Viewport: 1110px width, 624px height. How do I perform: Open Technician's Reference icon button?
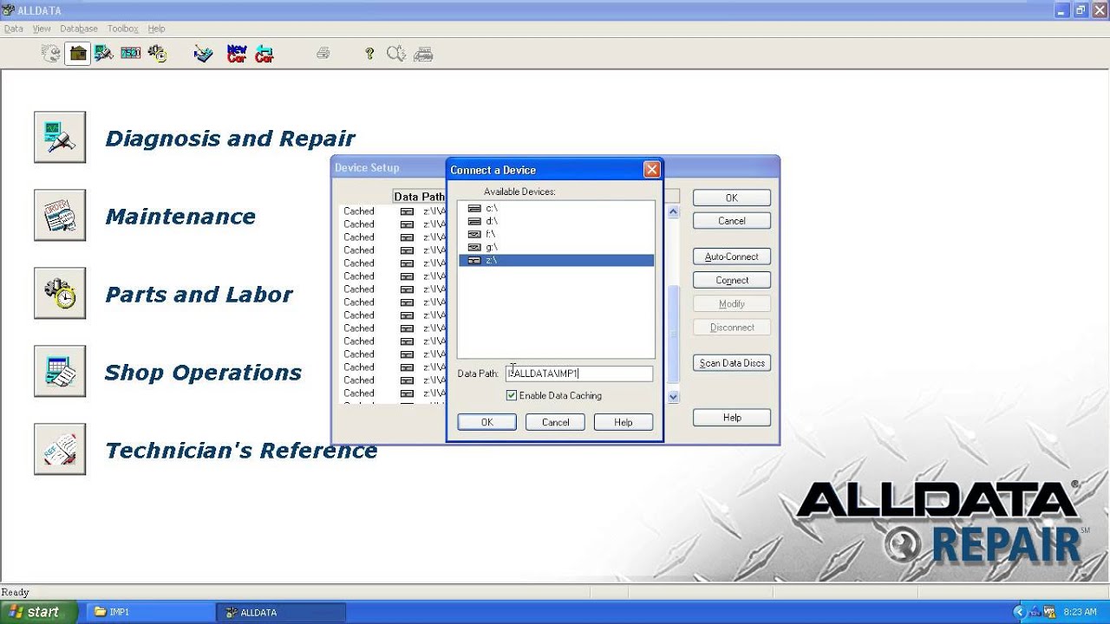pos(60,449)
